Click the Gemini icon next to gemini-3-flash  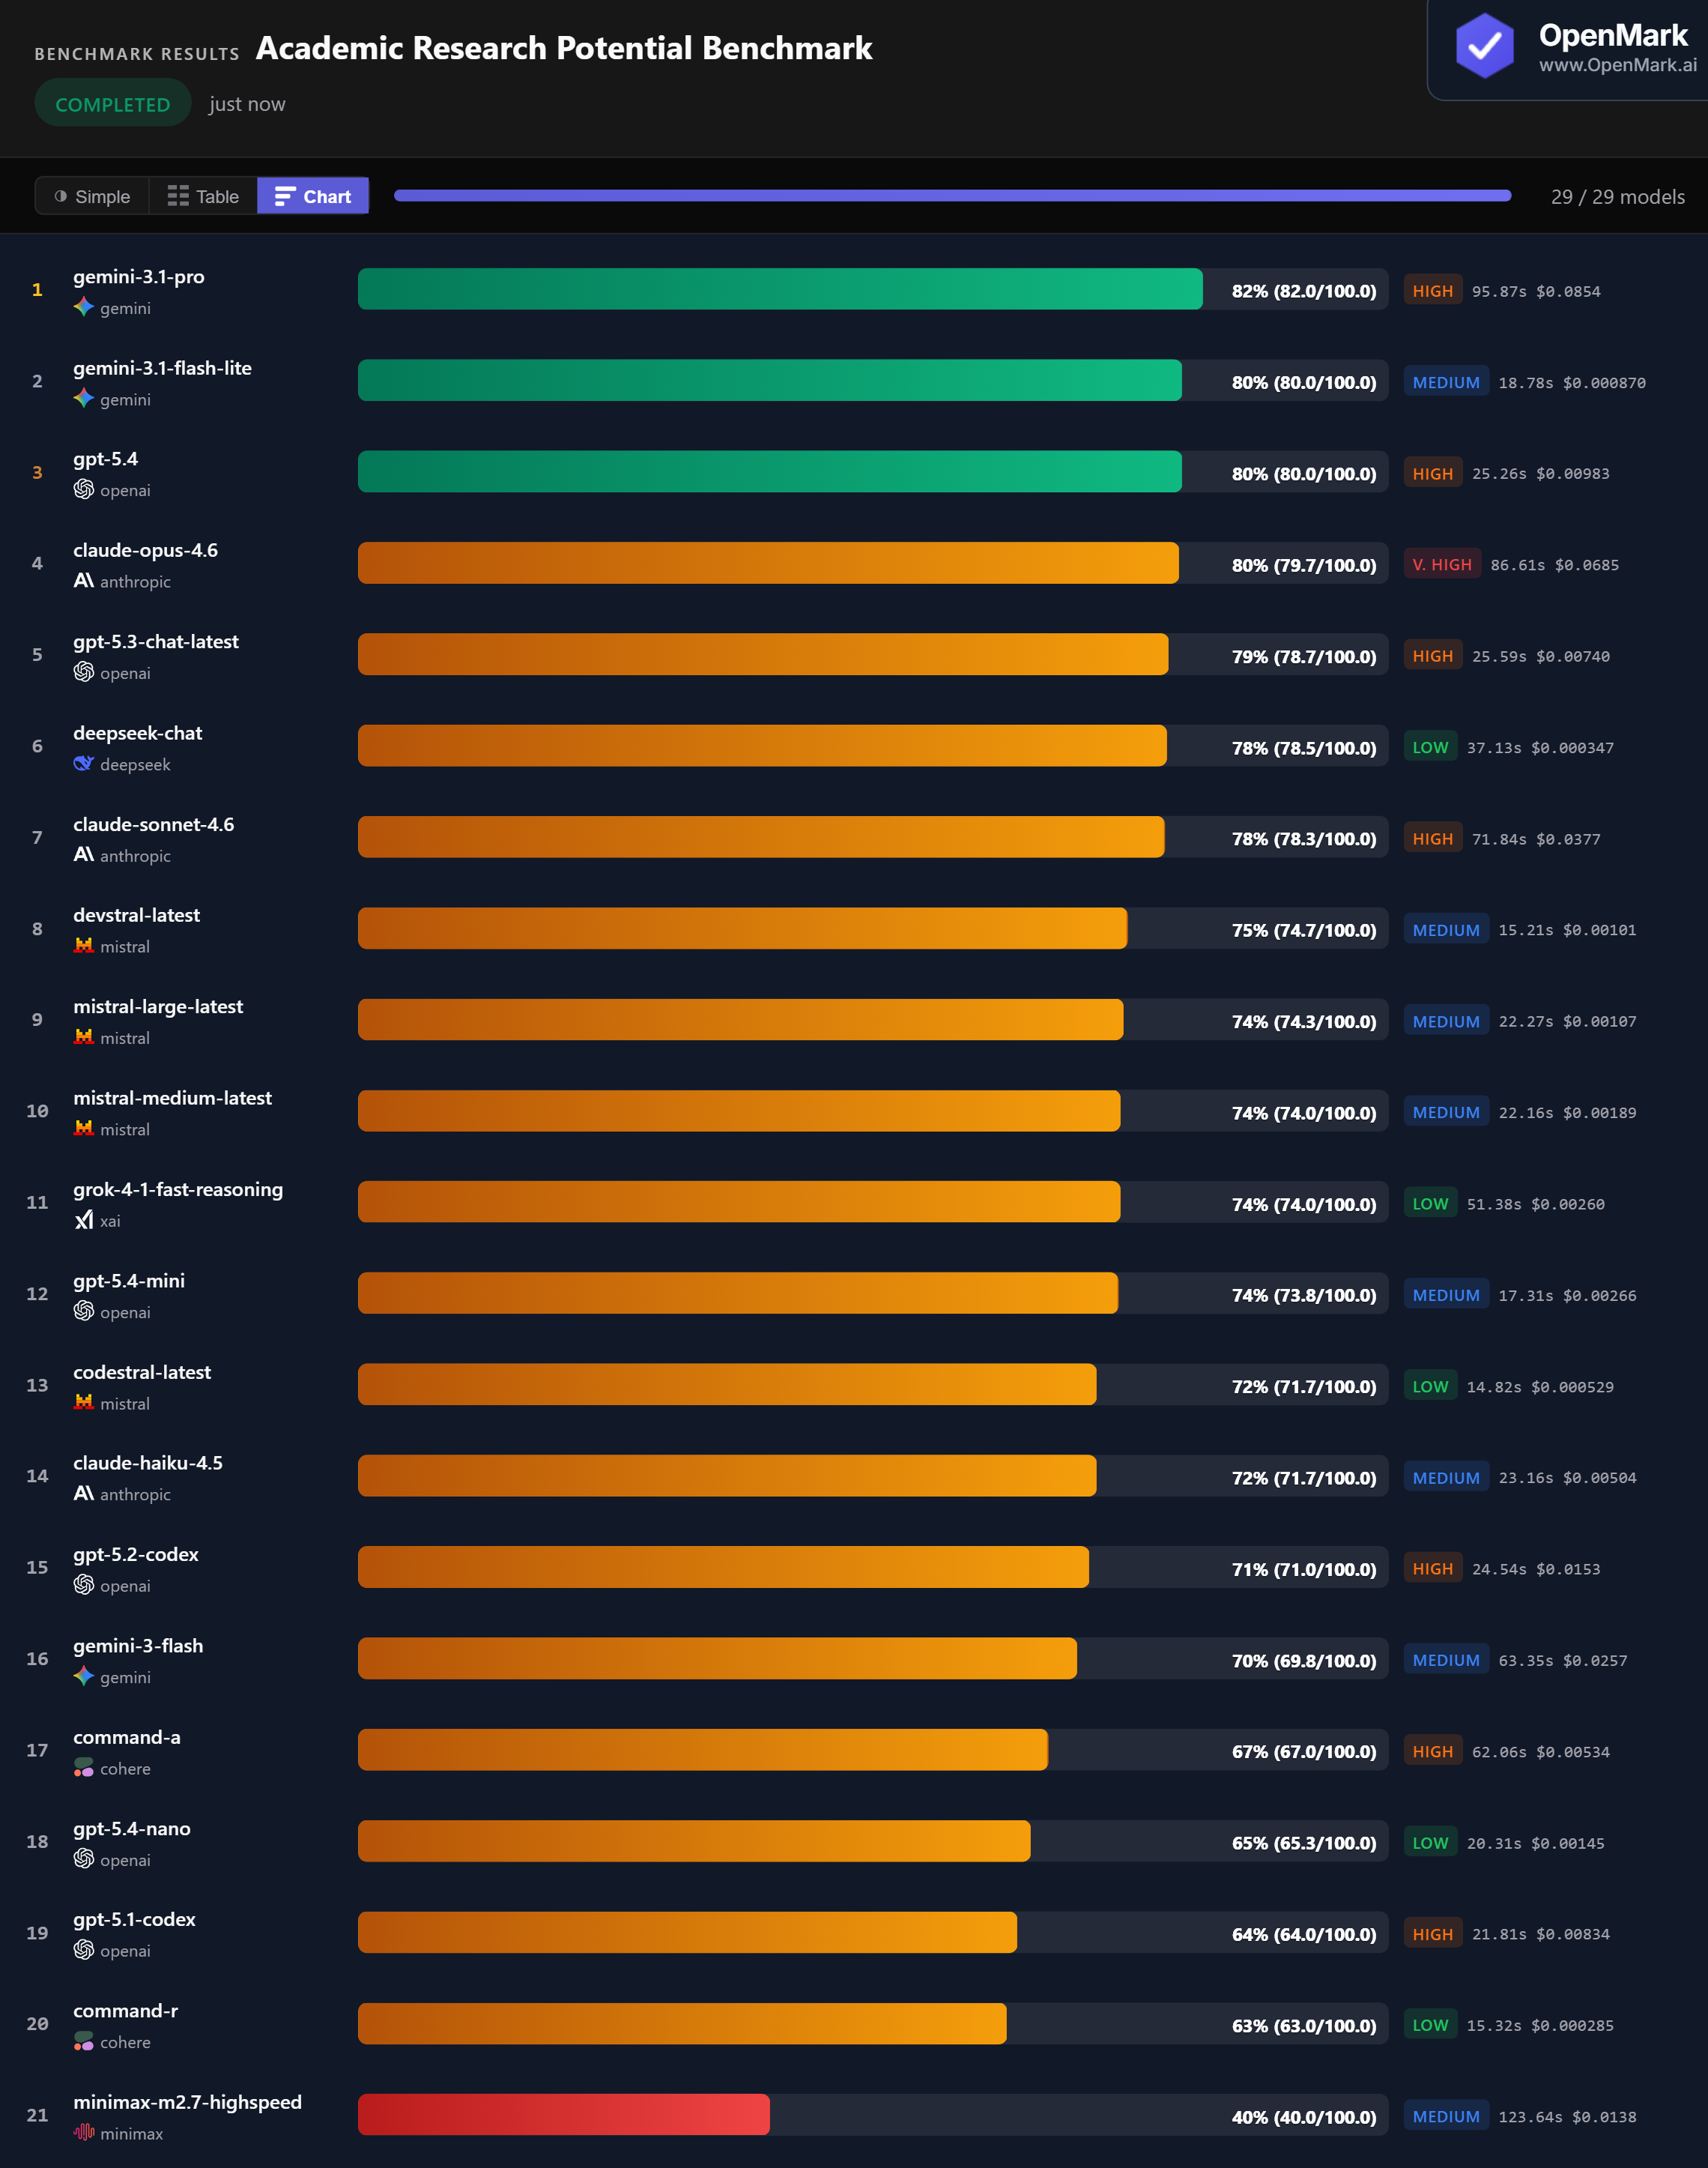[83, 1677]
